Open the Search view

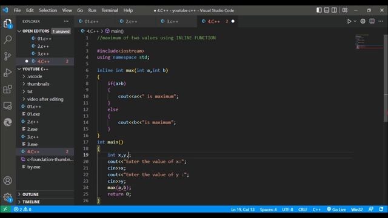click(8, 39)
